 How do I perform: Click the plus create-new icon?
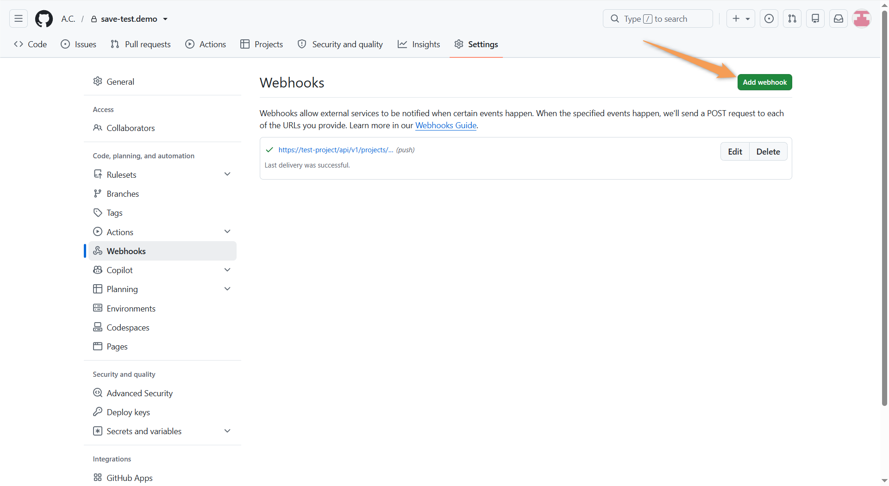(x=736, y=19)
